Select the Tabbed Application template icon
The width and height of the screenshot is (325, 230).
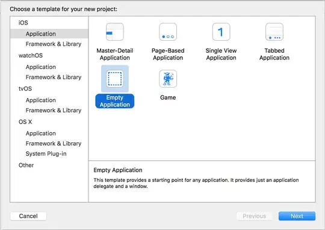pyautogui.click(x=274, y=32)
